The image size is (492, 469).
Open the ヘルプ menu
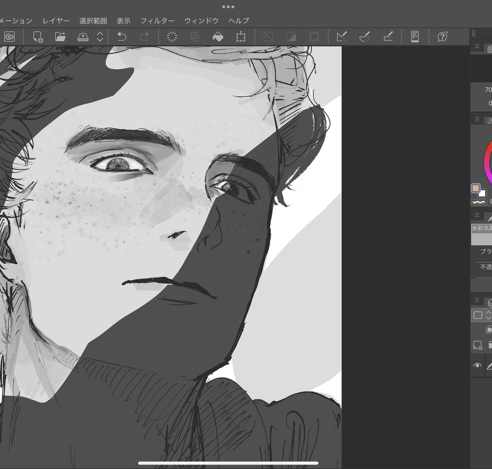coord(239,20)
